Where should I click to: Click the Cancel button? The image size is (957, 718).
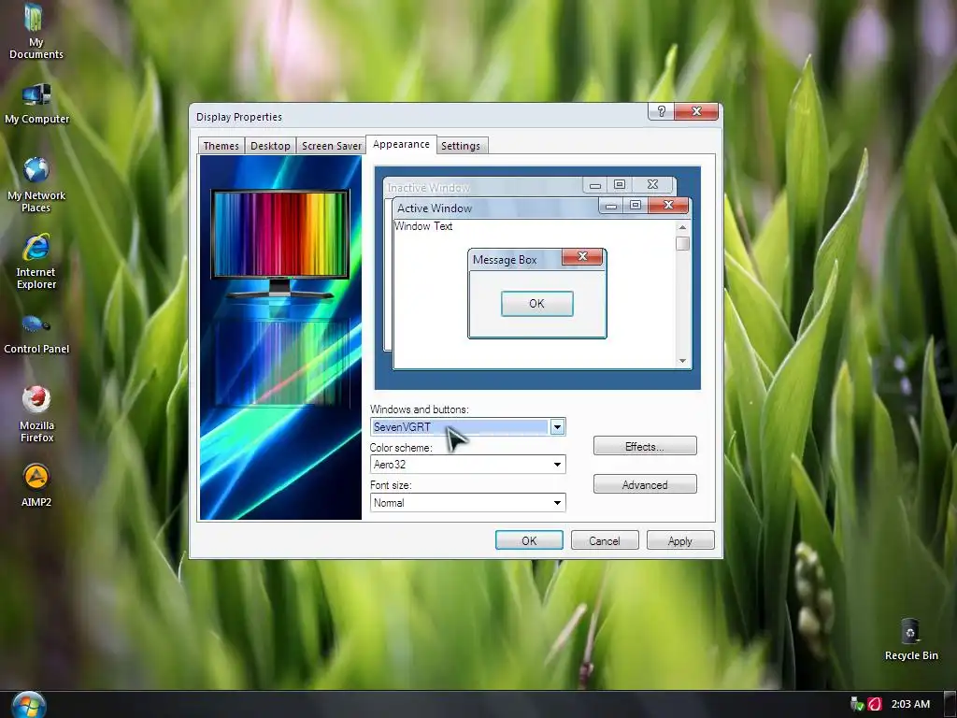605,540
